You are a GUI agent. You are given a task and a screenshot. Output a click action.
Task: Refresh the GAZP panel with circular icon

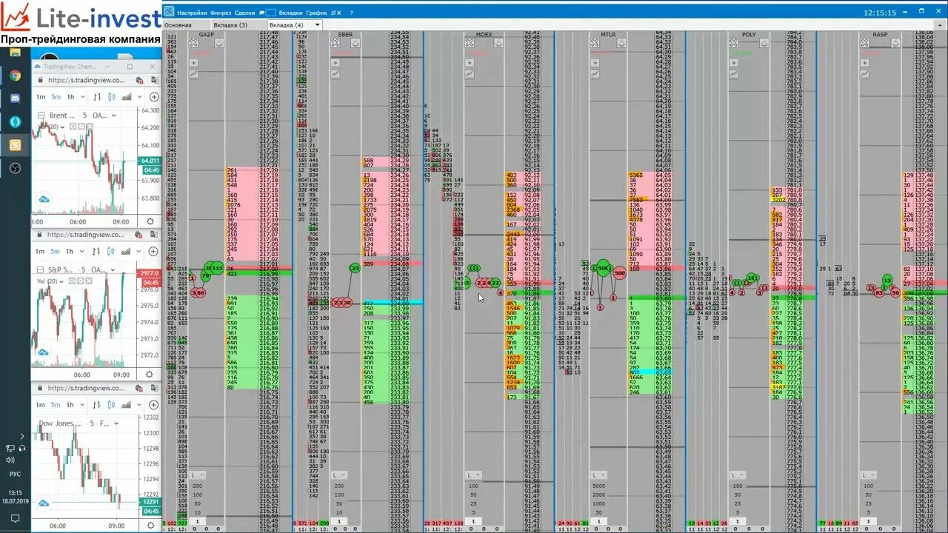coord(219,43)
